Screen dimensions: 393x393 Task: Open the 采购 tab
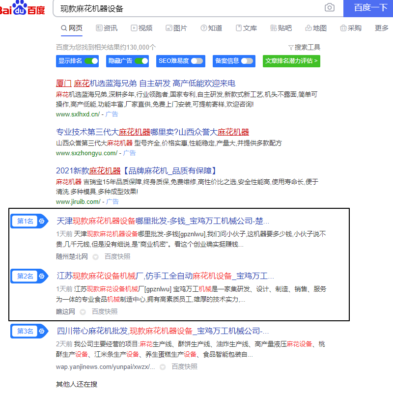click(351, 28)
